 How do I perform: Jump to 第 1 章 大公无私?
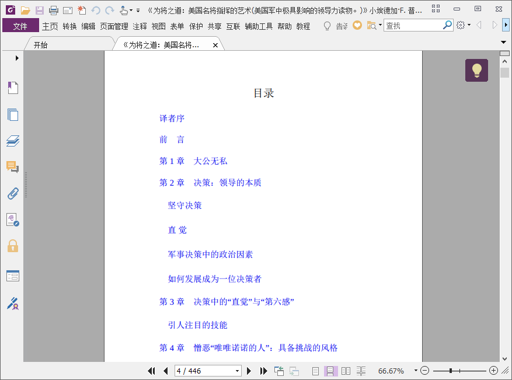(x=193, y=161)
